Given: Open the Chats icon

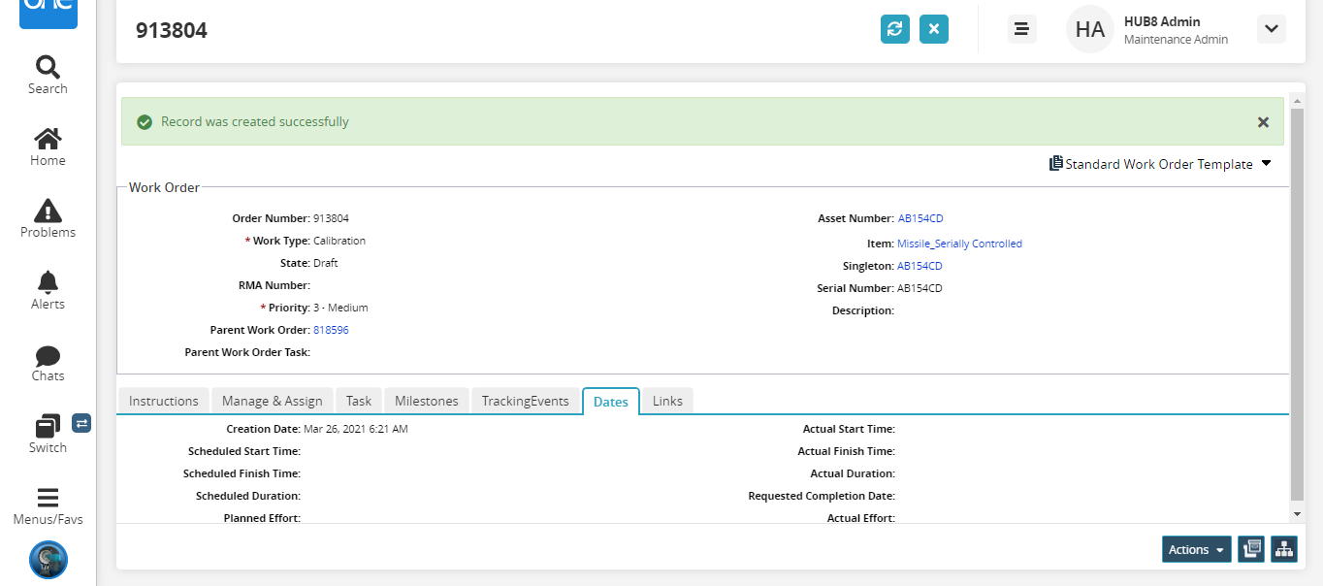Looking at the screenshot, I should 48,362.
